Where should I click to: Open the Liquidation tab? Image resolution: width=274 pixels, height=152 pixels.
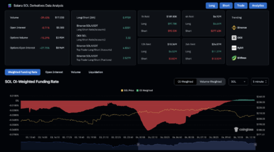96,72
